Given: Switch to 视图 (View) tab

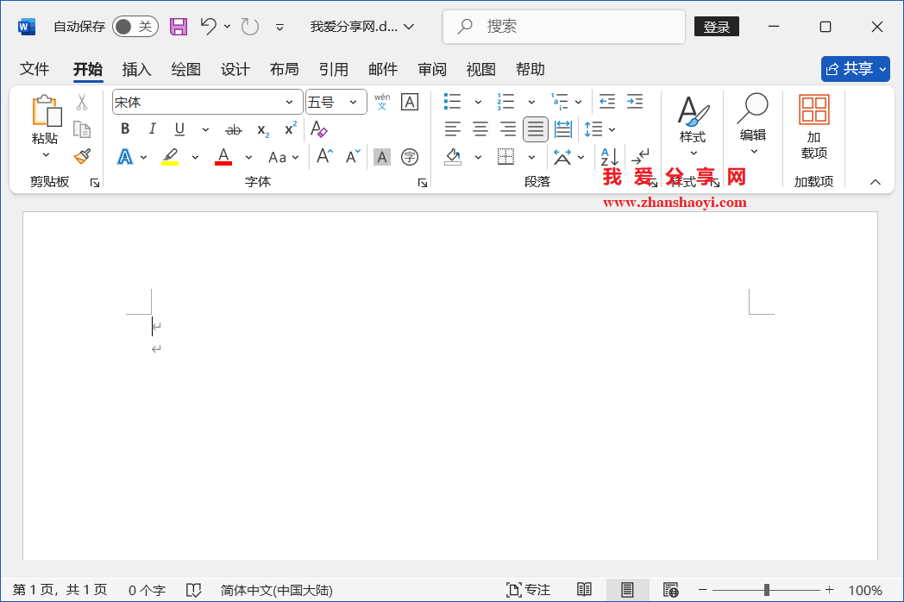Looking at the screenshot, I should [480, 69].
